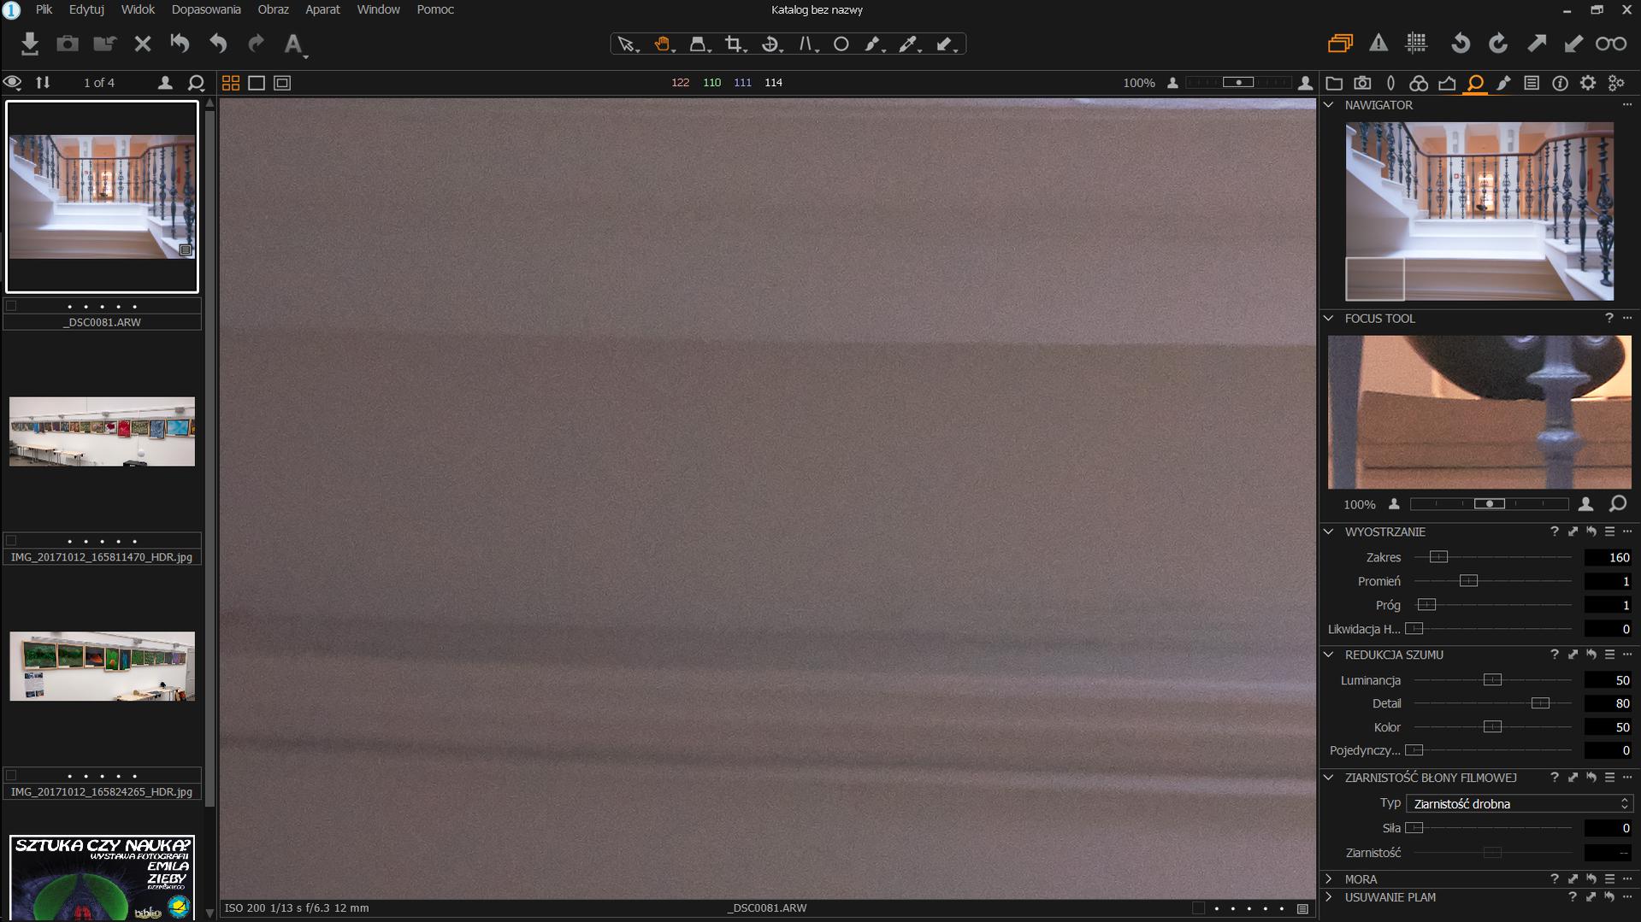1641x922 pixels.
Task: Tick the checkbox above _DSC0081.ARW
Action: click(x=11, y=306)
